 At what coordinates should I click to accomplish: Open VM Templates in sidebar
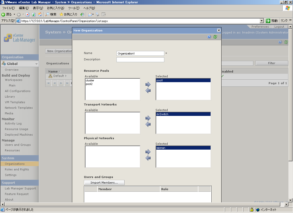[15, 102]
